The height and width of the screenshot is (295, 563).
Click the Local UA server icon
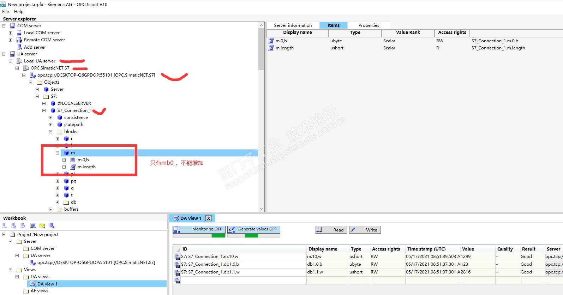(19, 61)
